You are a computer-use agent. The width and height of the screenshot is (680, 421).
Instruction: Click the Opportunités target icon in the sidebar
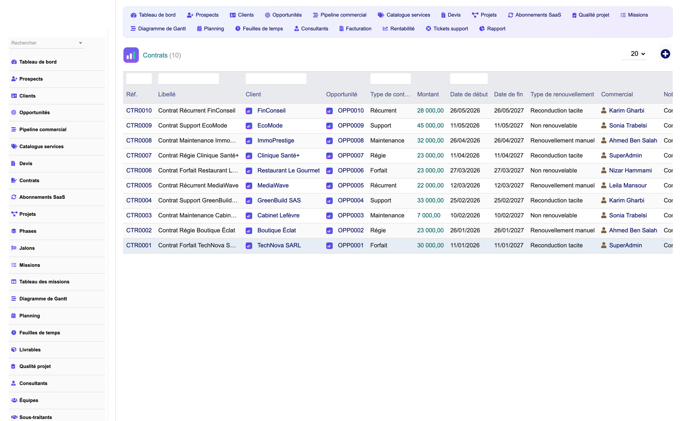click(x=14, y=112)
